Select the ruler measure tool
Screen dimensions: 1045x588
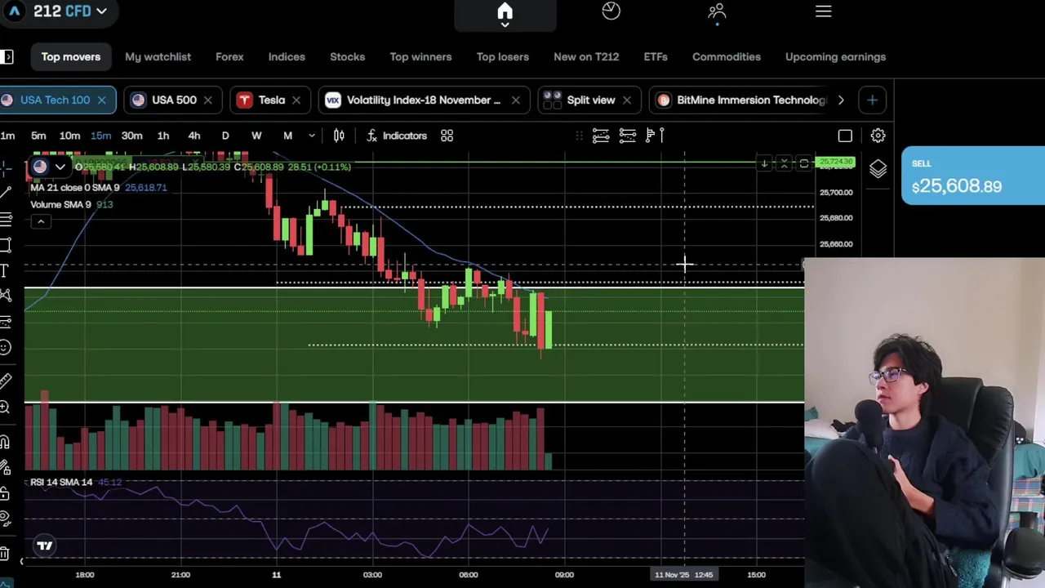pos(6,381)
